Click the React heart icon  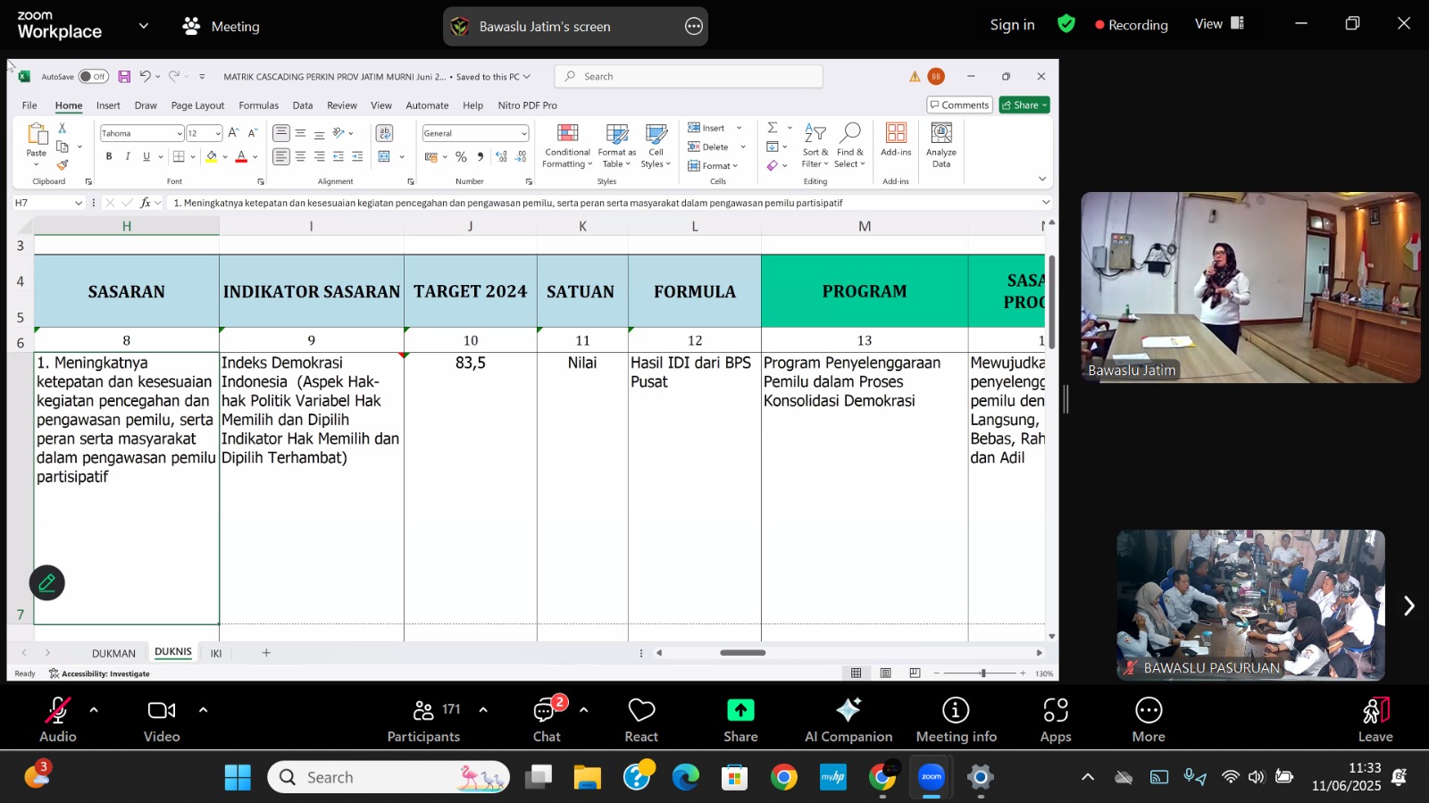[641, 711]
